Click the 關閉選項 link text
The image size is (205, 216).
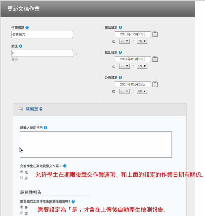[x=34, y=109]
